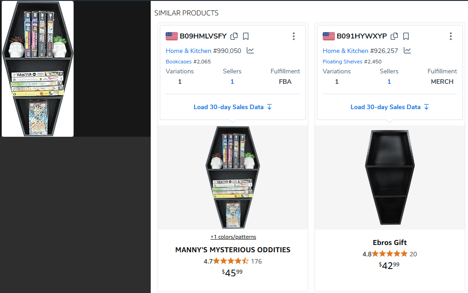Image resolution: width=468 pixels, height=293 pixels.
Task: Open Home & Kitchen link for B09HMLVSFY
Action: coord(188,51)
